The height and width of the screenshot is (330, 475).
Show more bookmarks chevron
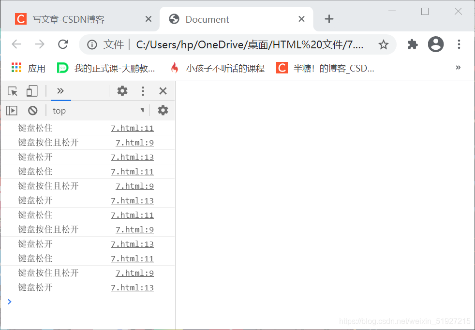coord(458,68)
